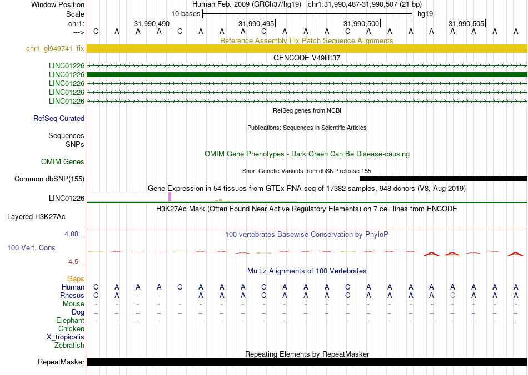Click the OMIM Genes track label
Image resolution: width=528 pixels, height=375 pixels.
pos(62,161)
